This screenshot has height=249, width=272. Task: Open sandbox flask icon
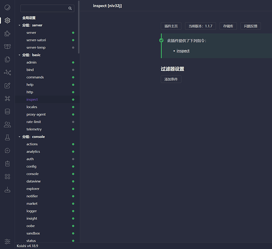pyautogui.click(x=7, y=137)
